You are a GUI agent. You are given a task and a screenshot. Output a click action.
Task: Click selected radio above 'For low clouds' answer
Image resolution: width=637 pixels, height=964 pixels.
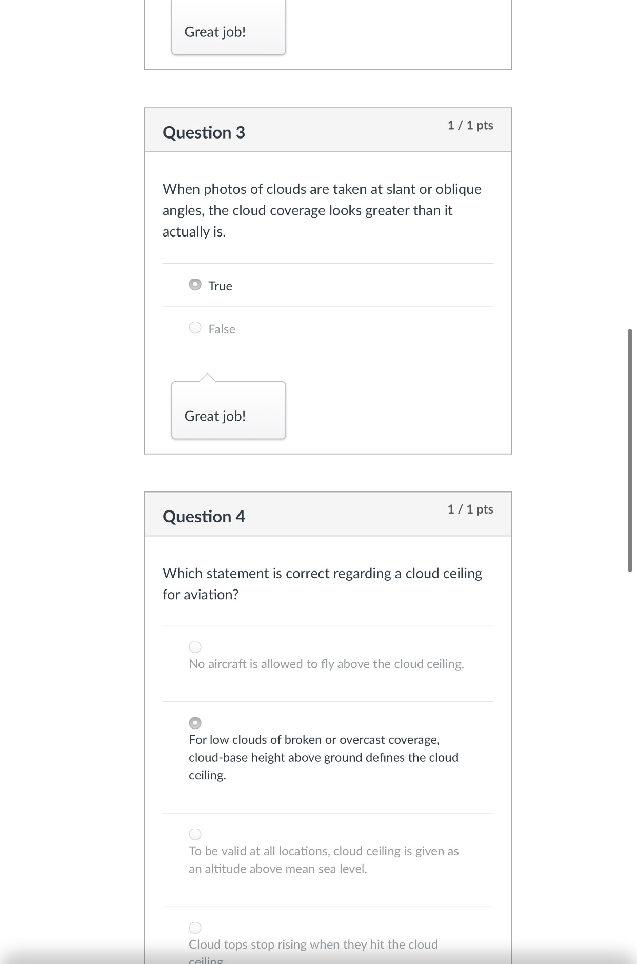point(195,723)
